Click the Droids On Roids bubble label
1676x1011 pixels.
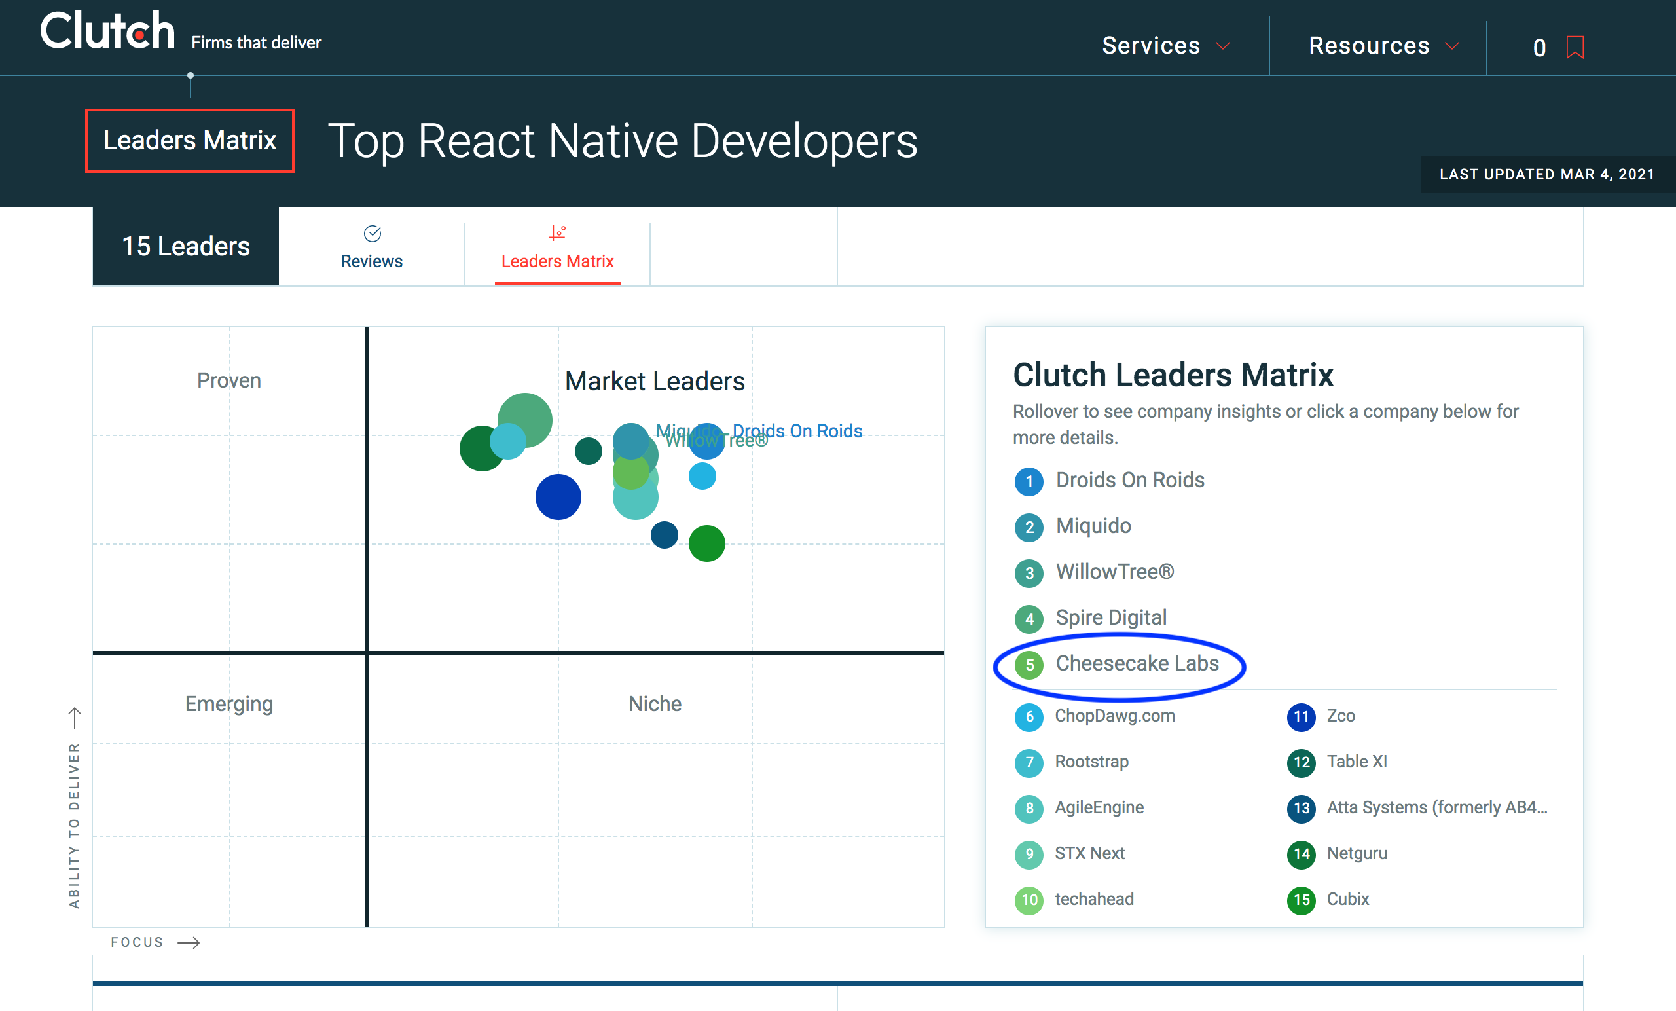pos(797,431)
